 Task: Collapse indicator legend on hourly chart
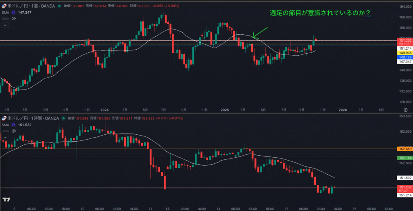tap(5, 137)
